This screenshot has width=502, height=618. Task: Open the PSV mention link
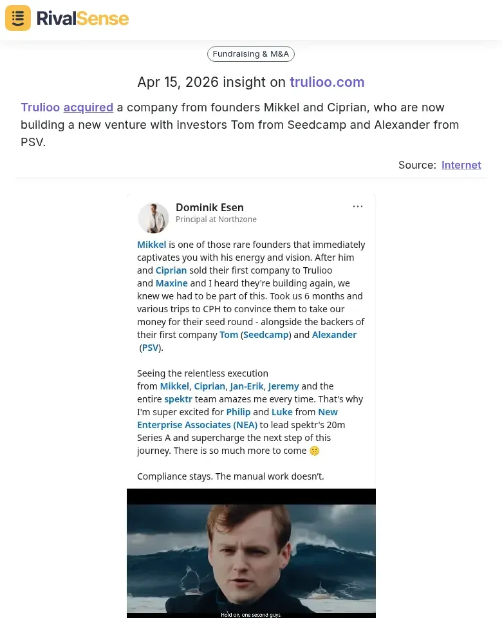[x=150, y=348]
